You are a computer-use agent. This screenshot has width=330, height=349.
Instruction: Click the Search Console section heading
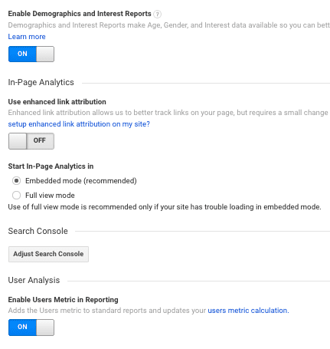tap(38, 231)
